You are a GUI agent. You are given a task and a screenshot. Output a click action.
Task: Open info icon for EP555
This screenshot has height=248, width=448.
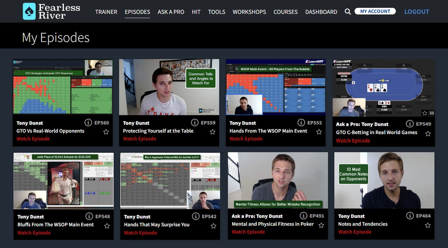tap(301, 123)
